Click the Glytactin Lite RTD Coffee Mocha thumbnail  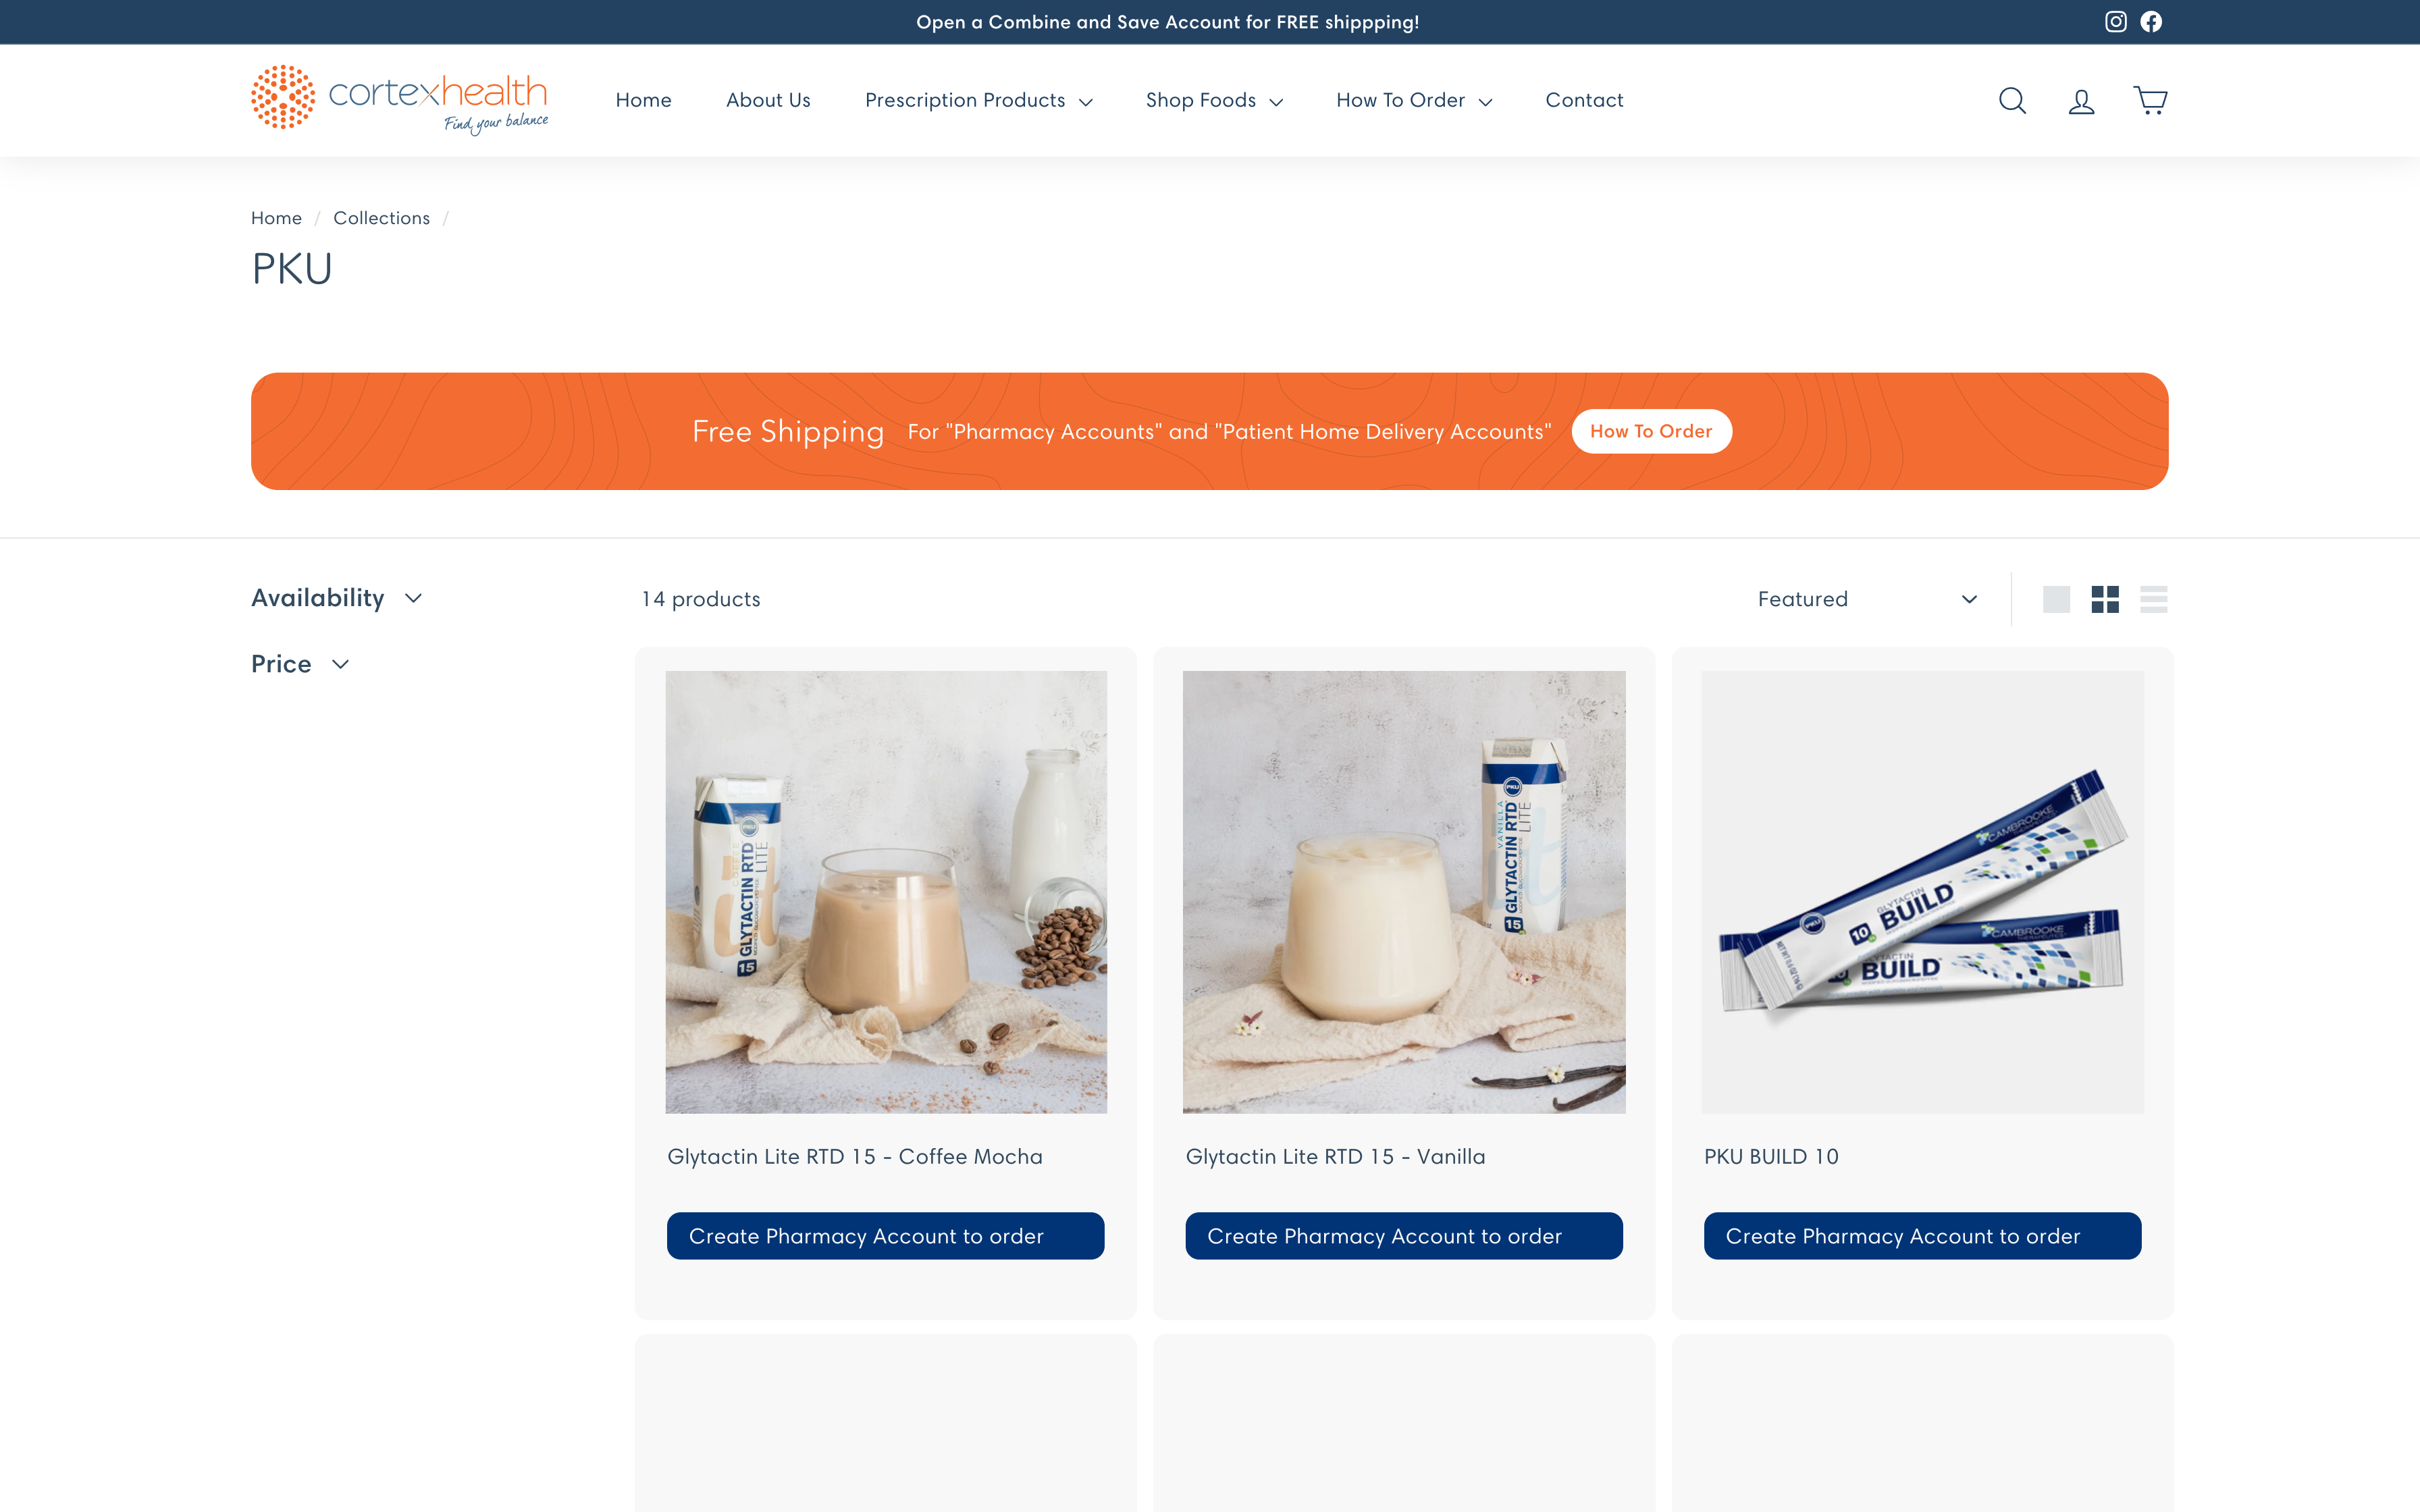pos(885,890)
